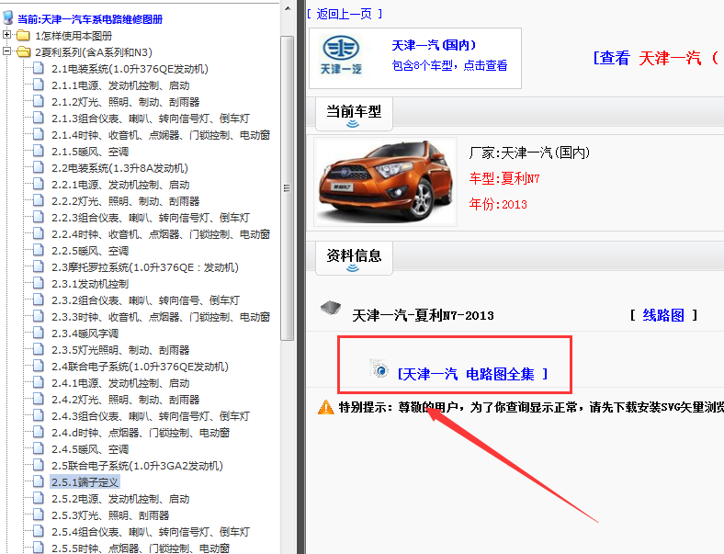Expand the 1怎样使用本图册 folder node
The height and width of the screenshot is (554, 724).
[6, 35]
